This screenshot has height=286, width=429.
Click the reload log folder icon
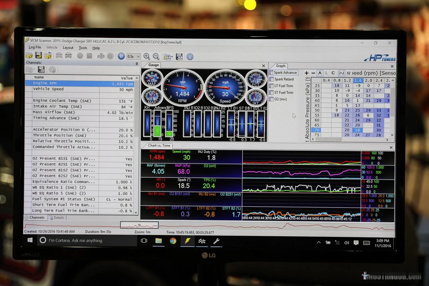coord(48,55)
